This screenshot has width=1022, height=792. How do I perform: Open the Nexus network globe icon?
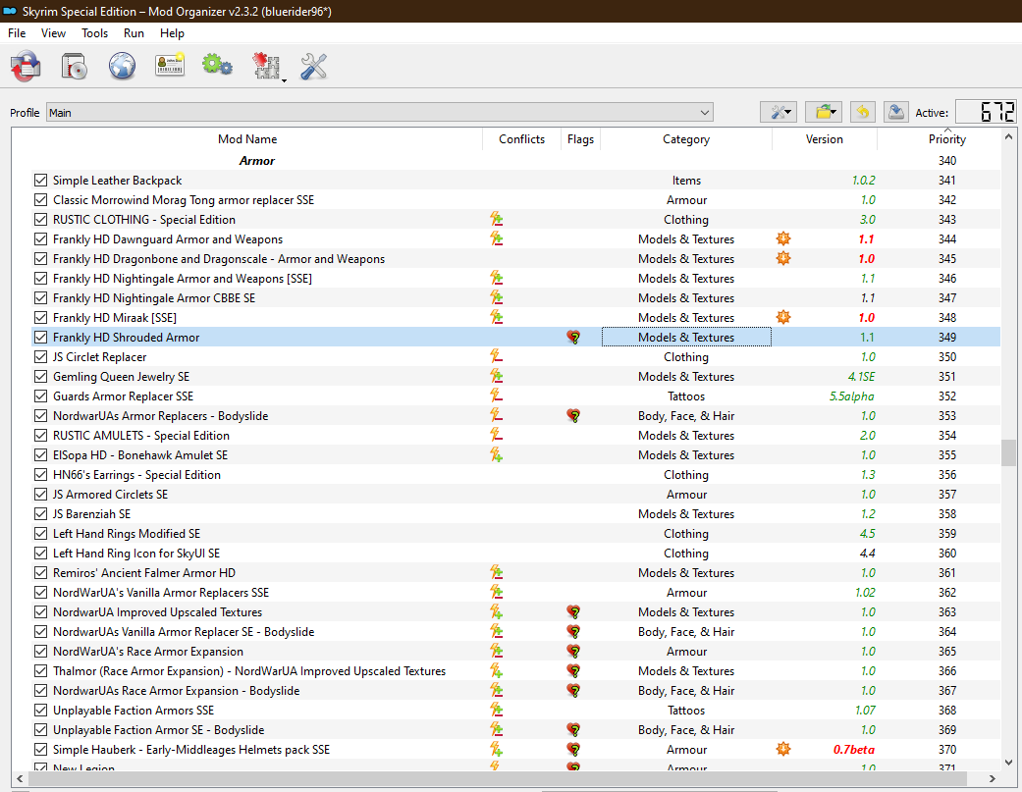click(122, 66)
